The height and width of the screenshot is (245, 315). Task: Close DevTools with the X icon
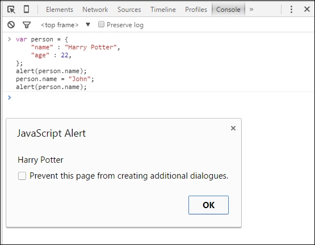coord(306,9)
